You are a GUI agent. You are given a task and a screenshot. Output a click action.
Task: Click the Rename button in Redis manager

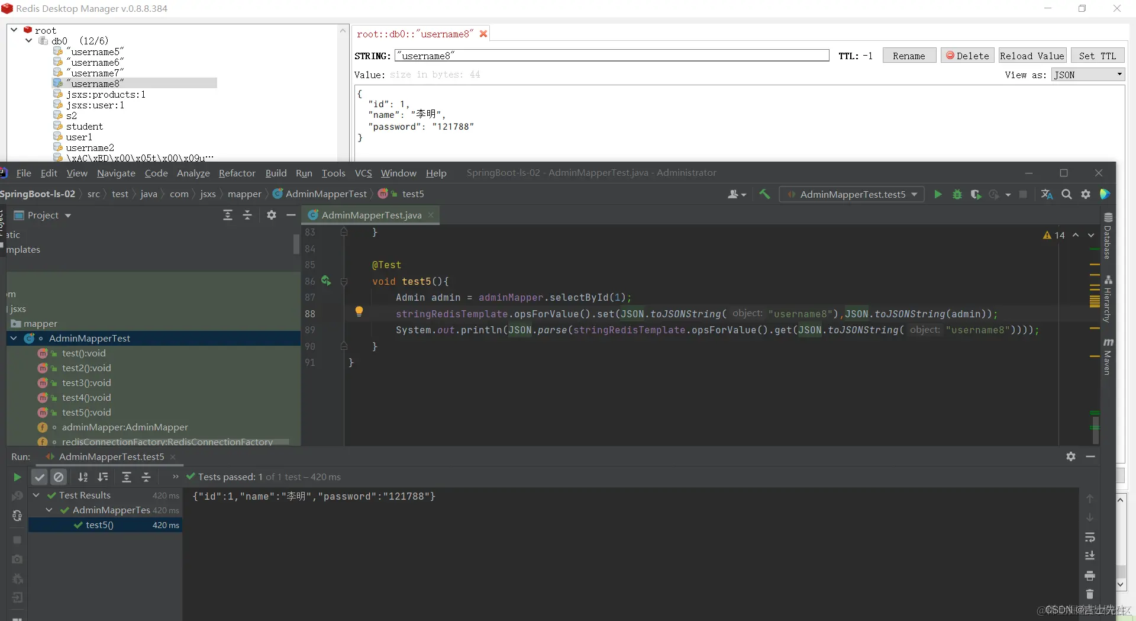(x=909, y=56)
